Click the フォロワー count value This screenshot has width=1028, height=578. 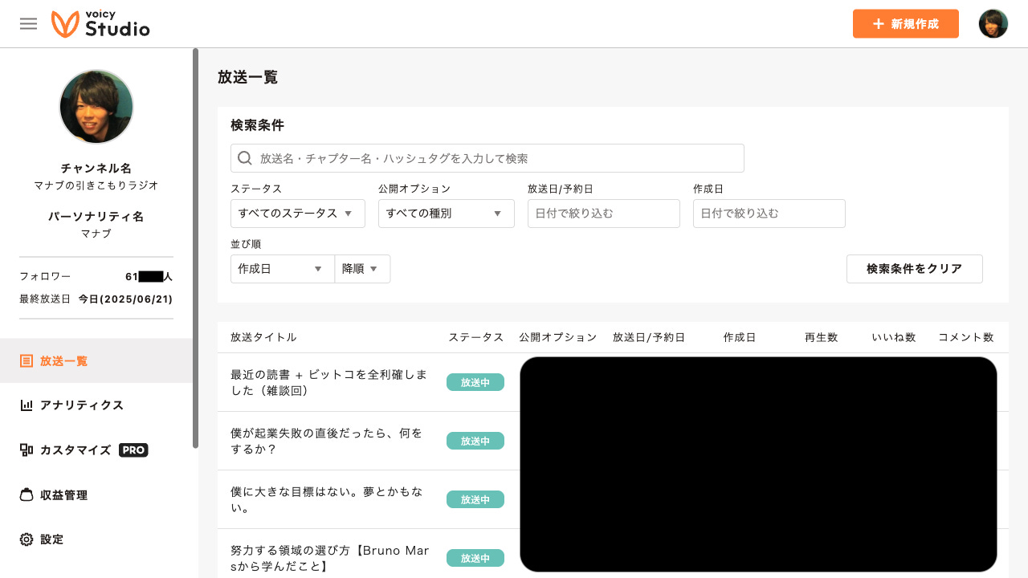149,277
